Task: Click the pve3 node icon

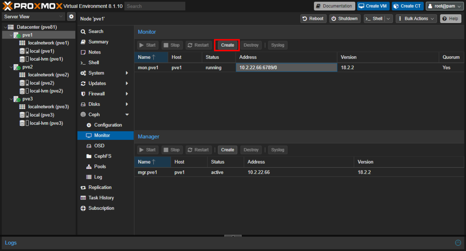Action: point(17,99)
